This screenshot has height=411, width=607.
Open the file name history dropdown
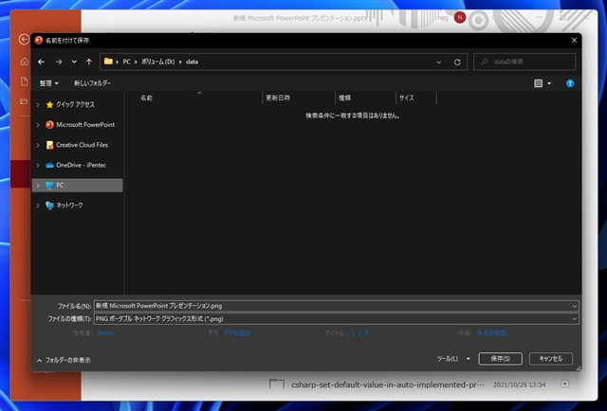[x=575, y=306]
